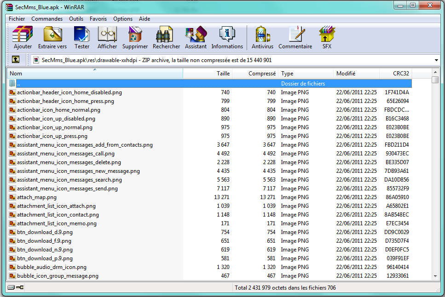Select actionbar_icon_up_disabled.png
This screenshot has width=445, height=297.
coord(56,119)
